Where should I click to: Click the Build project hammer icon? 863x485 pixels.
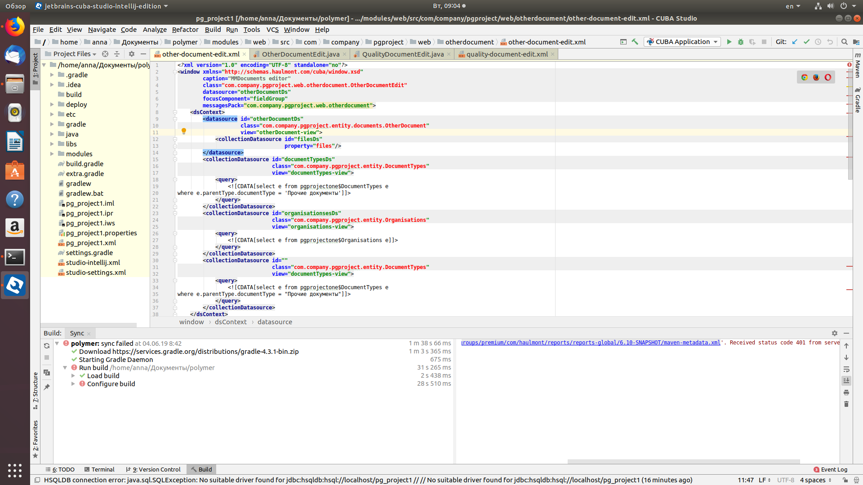635,42
